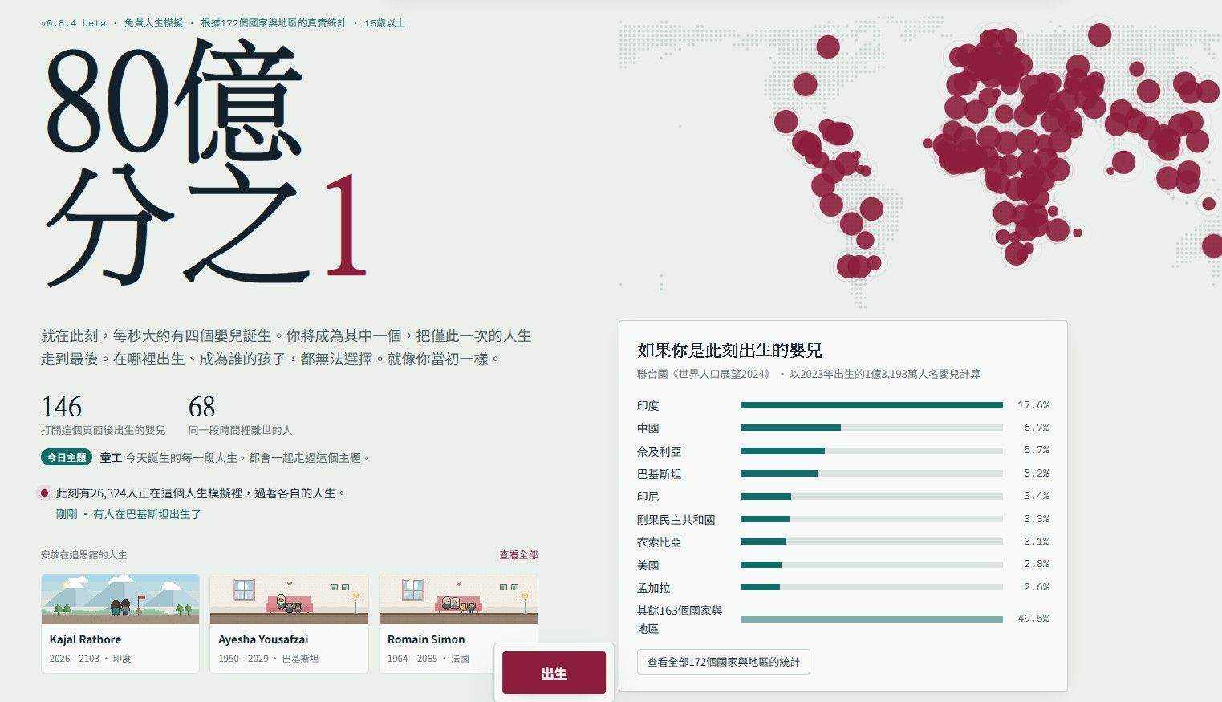
Task: Click the 今日主題 green badge
Action: pos(67,457)
